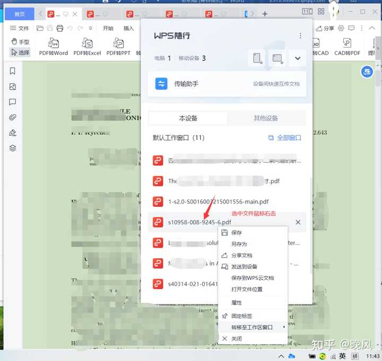
Task: Open the thumbnail image panel in sidebar
Action: click(12, 86)
